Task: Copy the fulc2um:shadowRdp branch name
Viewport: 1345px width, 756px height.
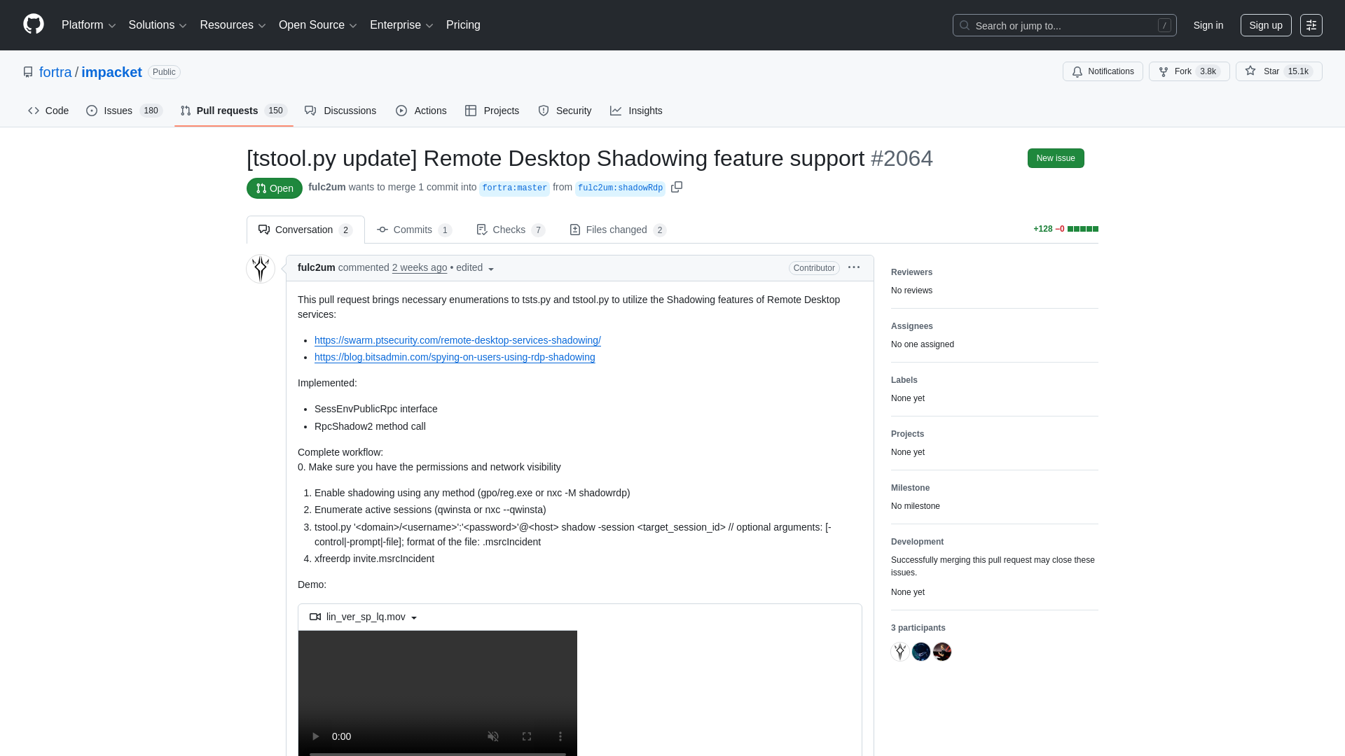Action: [677, 187]
